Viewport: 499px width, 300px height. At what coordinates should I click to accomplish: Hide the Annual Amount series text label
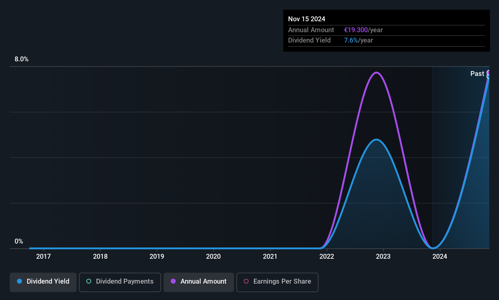pos(203,281)
